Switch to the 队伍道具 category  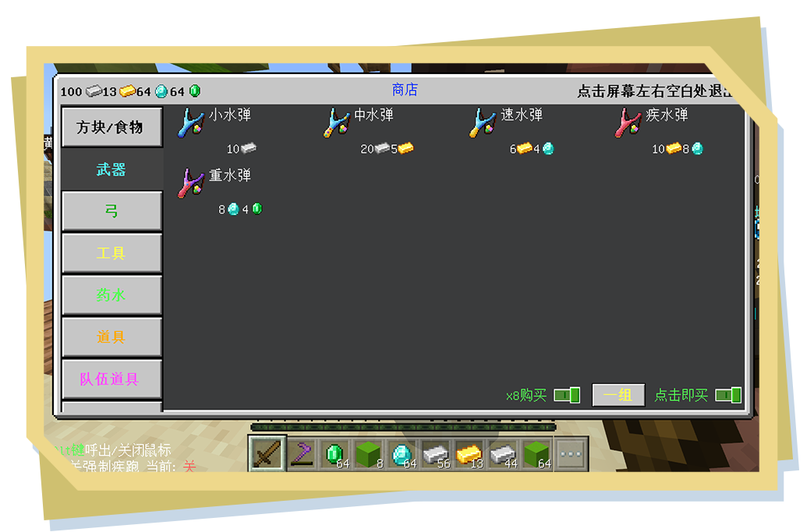coord(111,380)
